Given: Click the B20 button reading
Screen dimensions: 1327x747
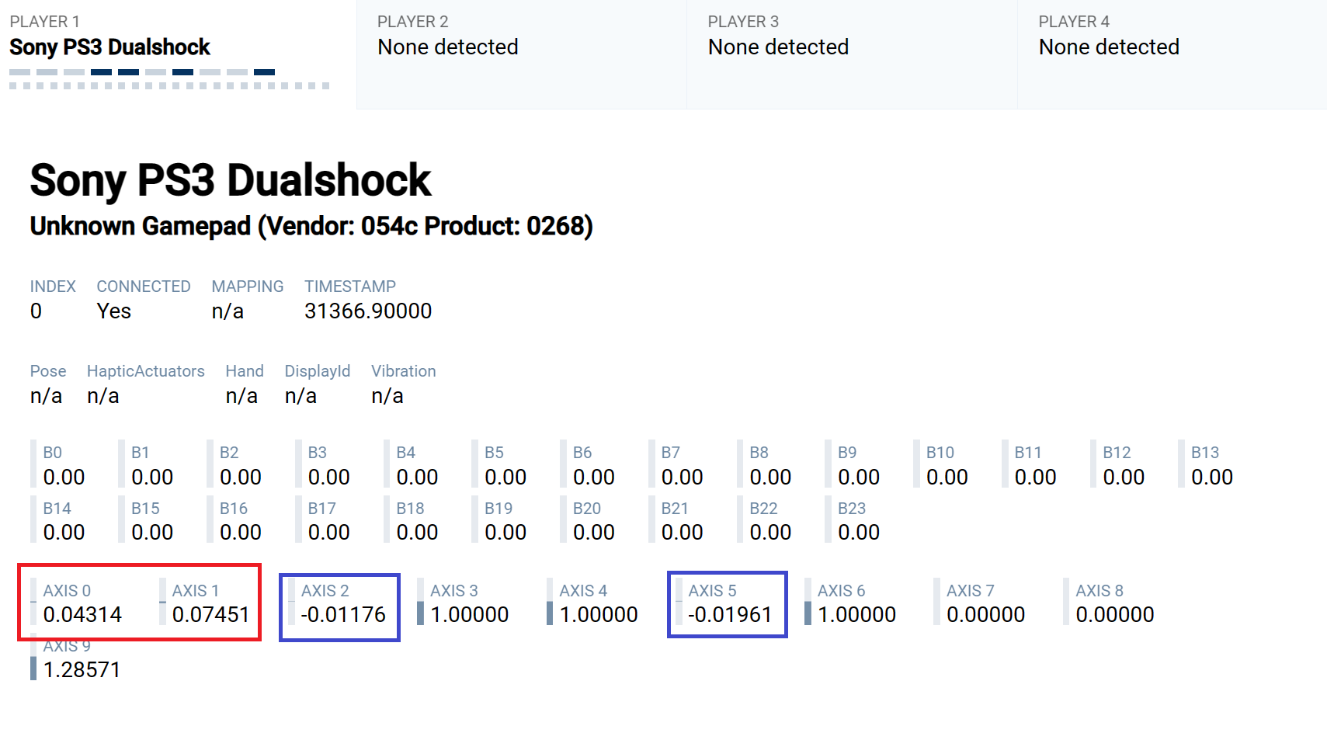Looking at the screenshot, I should (589, 520).
